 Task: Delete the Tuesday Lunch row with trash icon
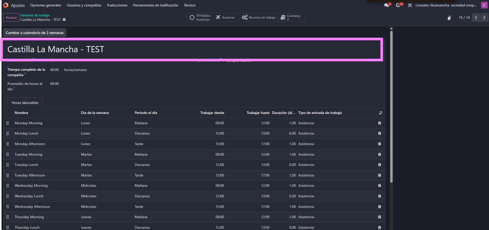379,165
